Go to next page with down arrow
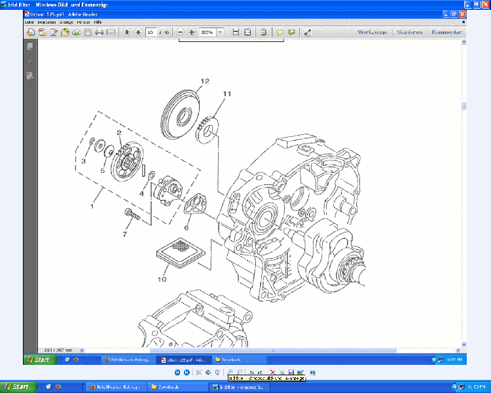Viewport: 491px width, 393px height. click(x=138, y=32)
